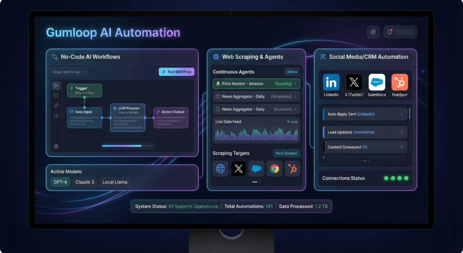The width and height of the screenshot is (463, 253).
Task: Expand Lead Updated (Salesforce) chevron
Action: click(x=402, y=132)
